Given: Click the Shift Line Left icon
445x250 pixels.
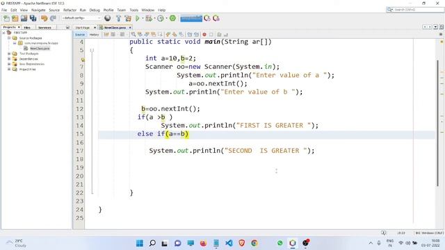Looking at the screenshot, I should [x=190, y=35].
